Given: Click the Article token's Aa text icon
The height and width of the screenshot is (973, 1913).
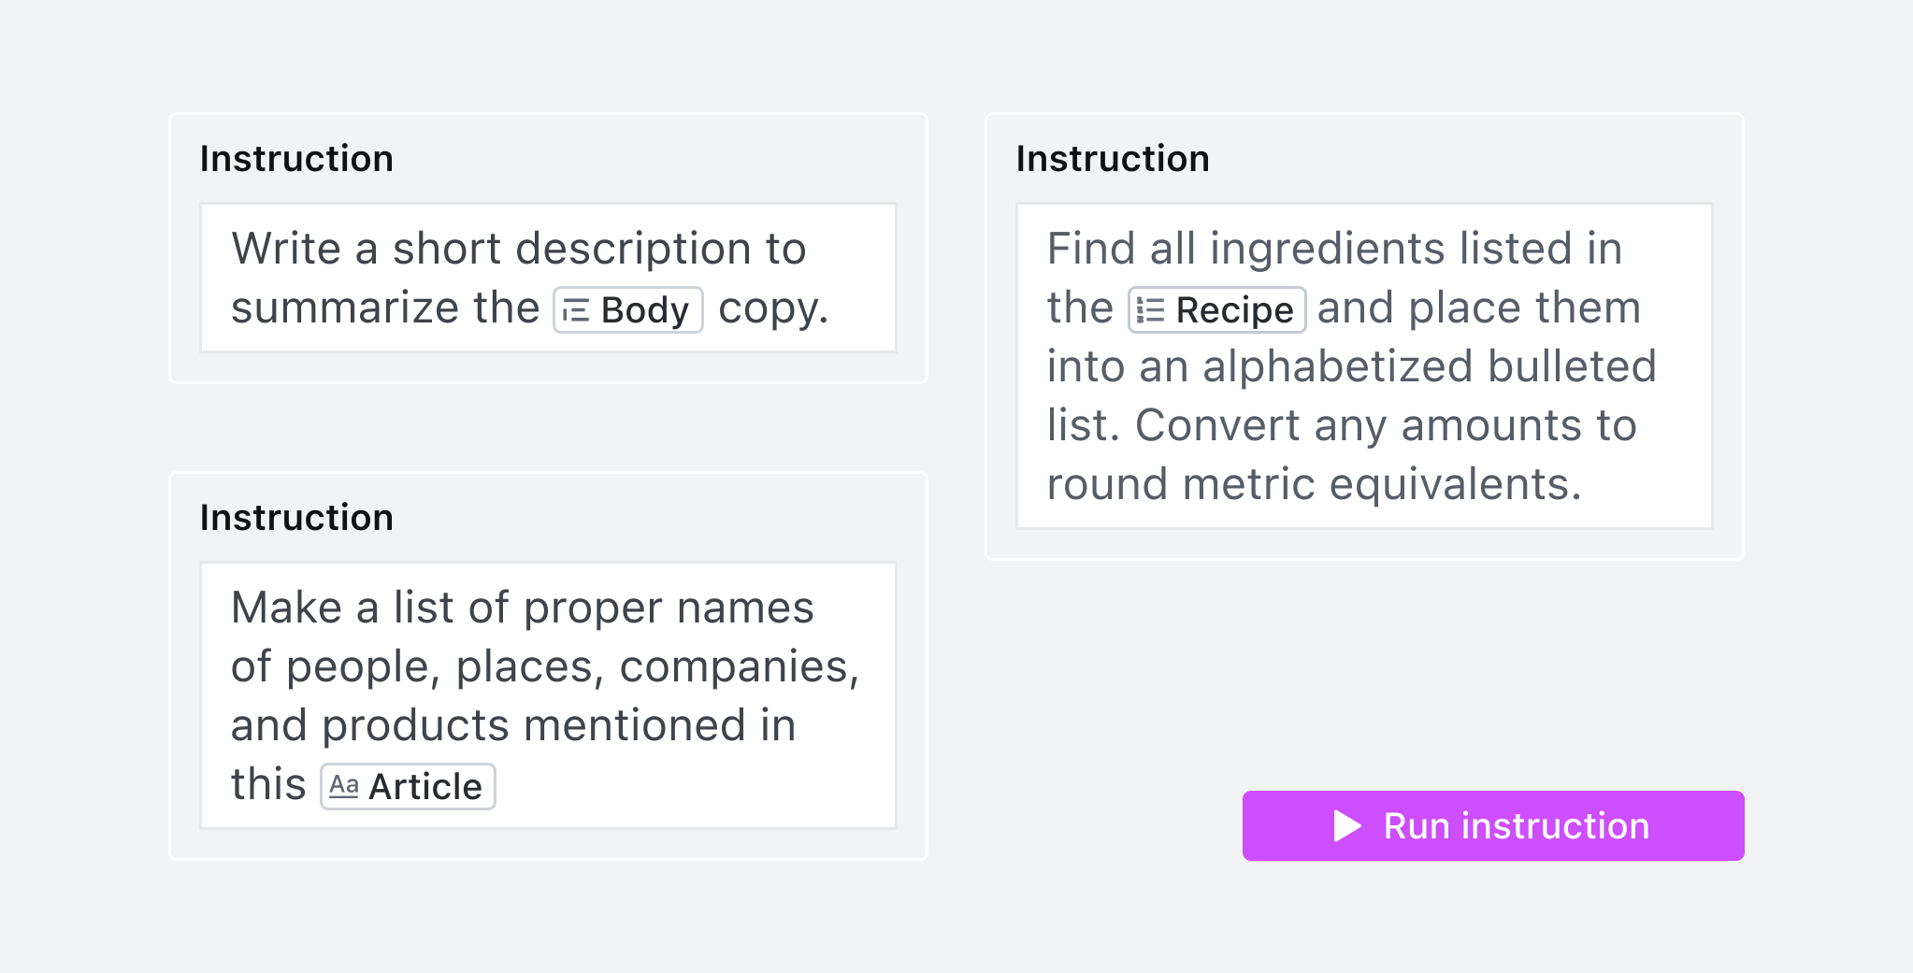Looking at the screenshot, I should [345, 786].
